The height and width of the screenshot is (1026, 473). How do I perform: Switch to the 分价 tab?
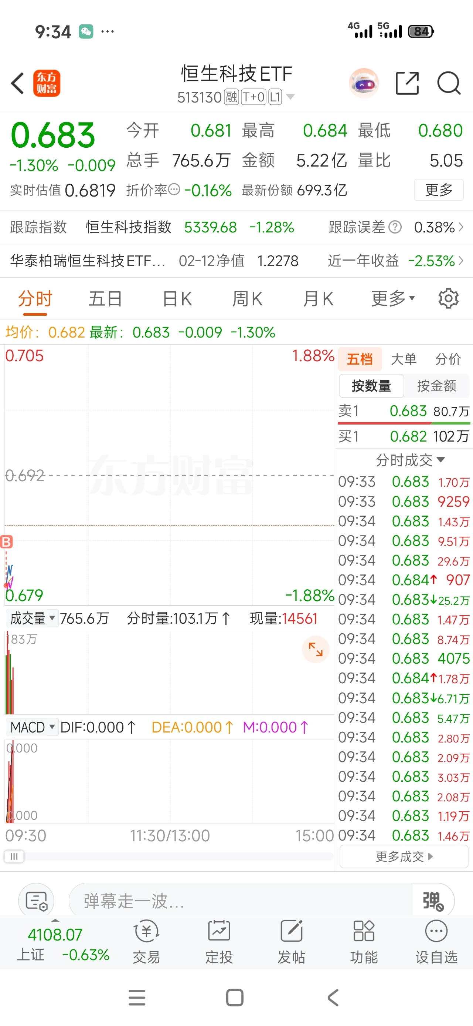(448, 359)
